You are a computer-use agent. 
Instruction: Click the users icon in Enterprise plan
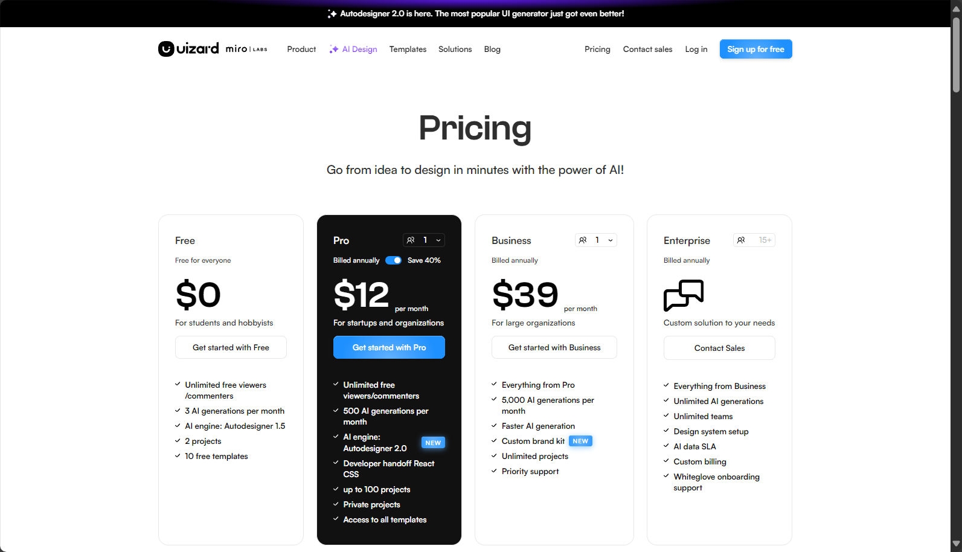click(741, 240)
